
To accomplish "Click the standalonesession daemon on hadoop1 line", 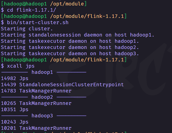I will (77, 35).
